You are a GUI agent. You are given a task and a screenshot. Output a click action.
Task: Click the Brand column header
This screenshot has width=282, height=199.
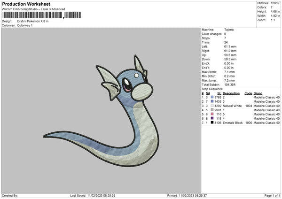[258, 93]
